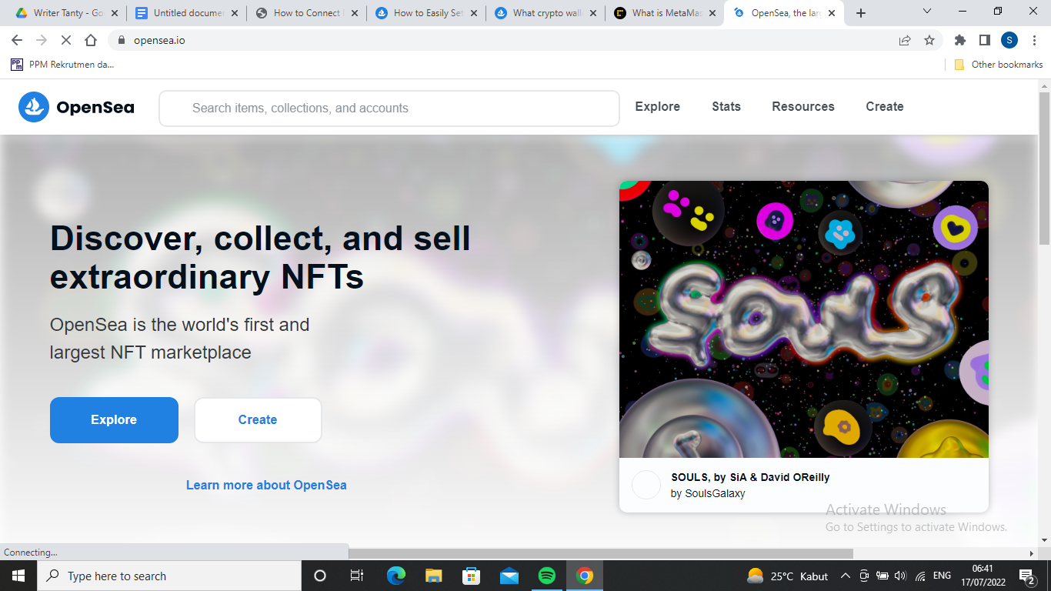Open the tab search dropdown arrow
The height and width of the screenshot is (591, 1051).
point(927,12)
